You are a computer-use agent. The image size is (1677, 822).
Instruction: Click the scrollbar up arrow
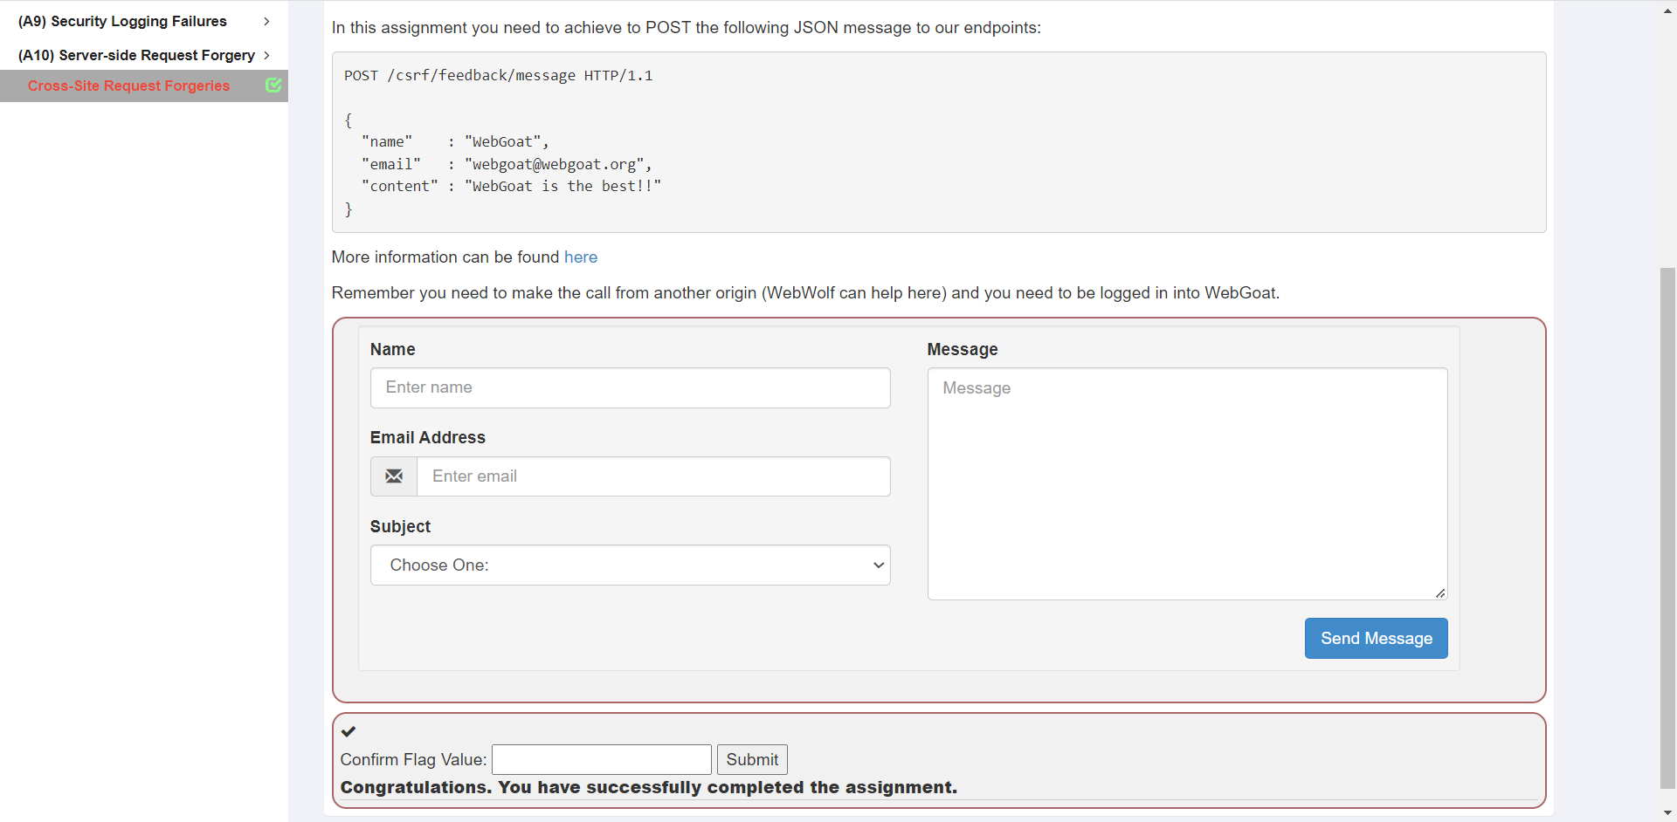tap(1667, 10)
